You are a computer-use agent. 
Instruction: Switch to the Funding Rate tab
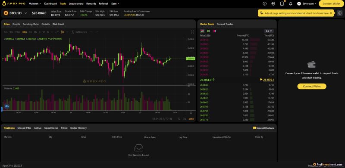[x=31, y=24]
